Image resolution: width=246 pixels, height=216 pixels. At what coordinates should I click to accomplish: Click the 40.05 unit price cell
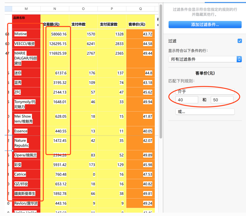pos(140,131)
